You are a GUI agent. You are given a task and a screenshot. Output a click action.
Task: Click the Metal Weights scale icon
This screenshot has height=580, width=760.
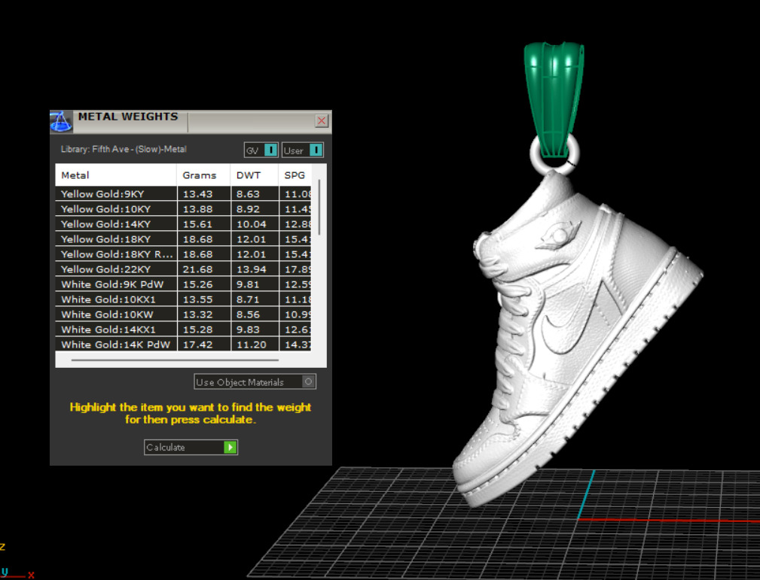[61, 122]
